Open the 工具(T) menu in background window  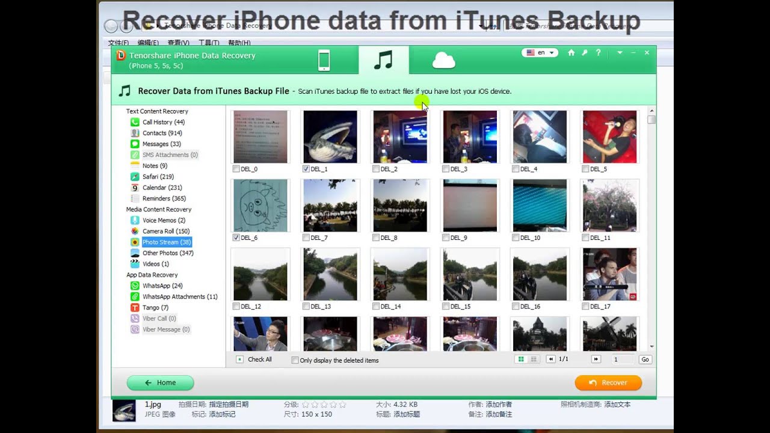coord(209,43)
